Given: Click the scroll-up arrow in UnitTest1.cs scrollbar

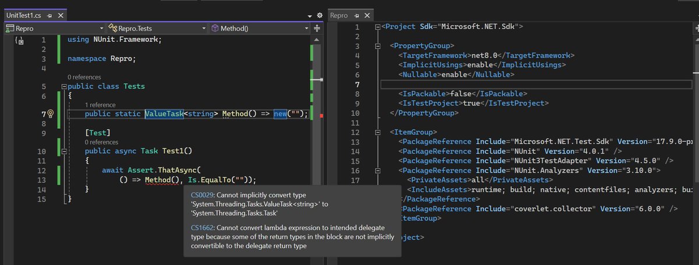Looking at the screenshot, I should [x=317, y=38].
